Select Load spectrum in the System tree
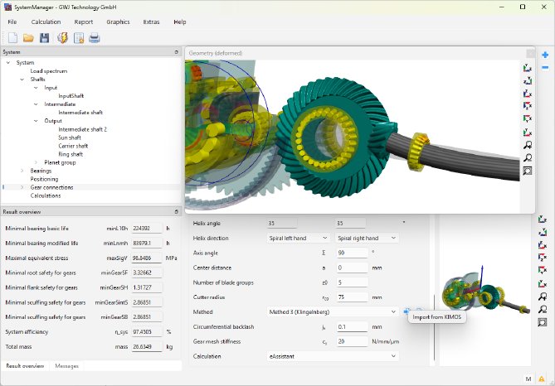The width and height of the screenshot is (555, 386). tap(49, 71)
